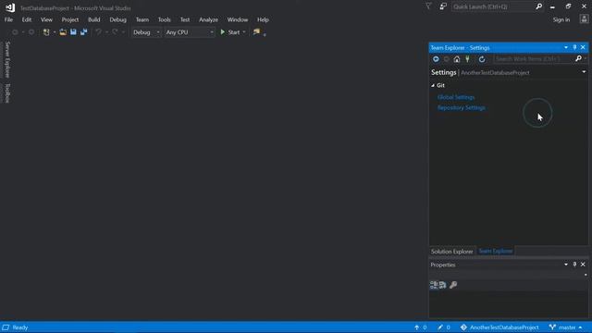Click the Undo toolbar icon

coord(99,32)
